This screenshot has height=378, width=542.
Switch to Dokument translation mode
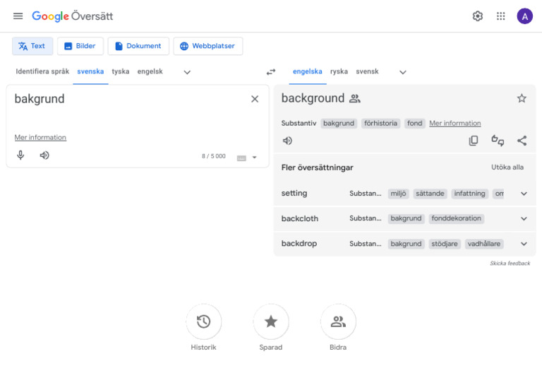point(138,46)
